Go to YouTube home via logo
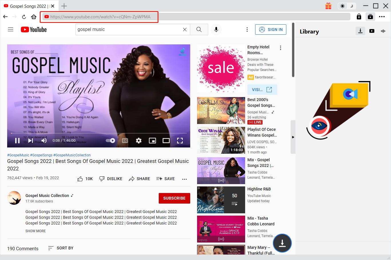391x260 pixels. 34,29
